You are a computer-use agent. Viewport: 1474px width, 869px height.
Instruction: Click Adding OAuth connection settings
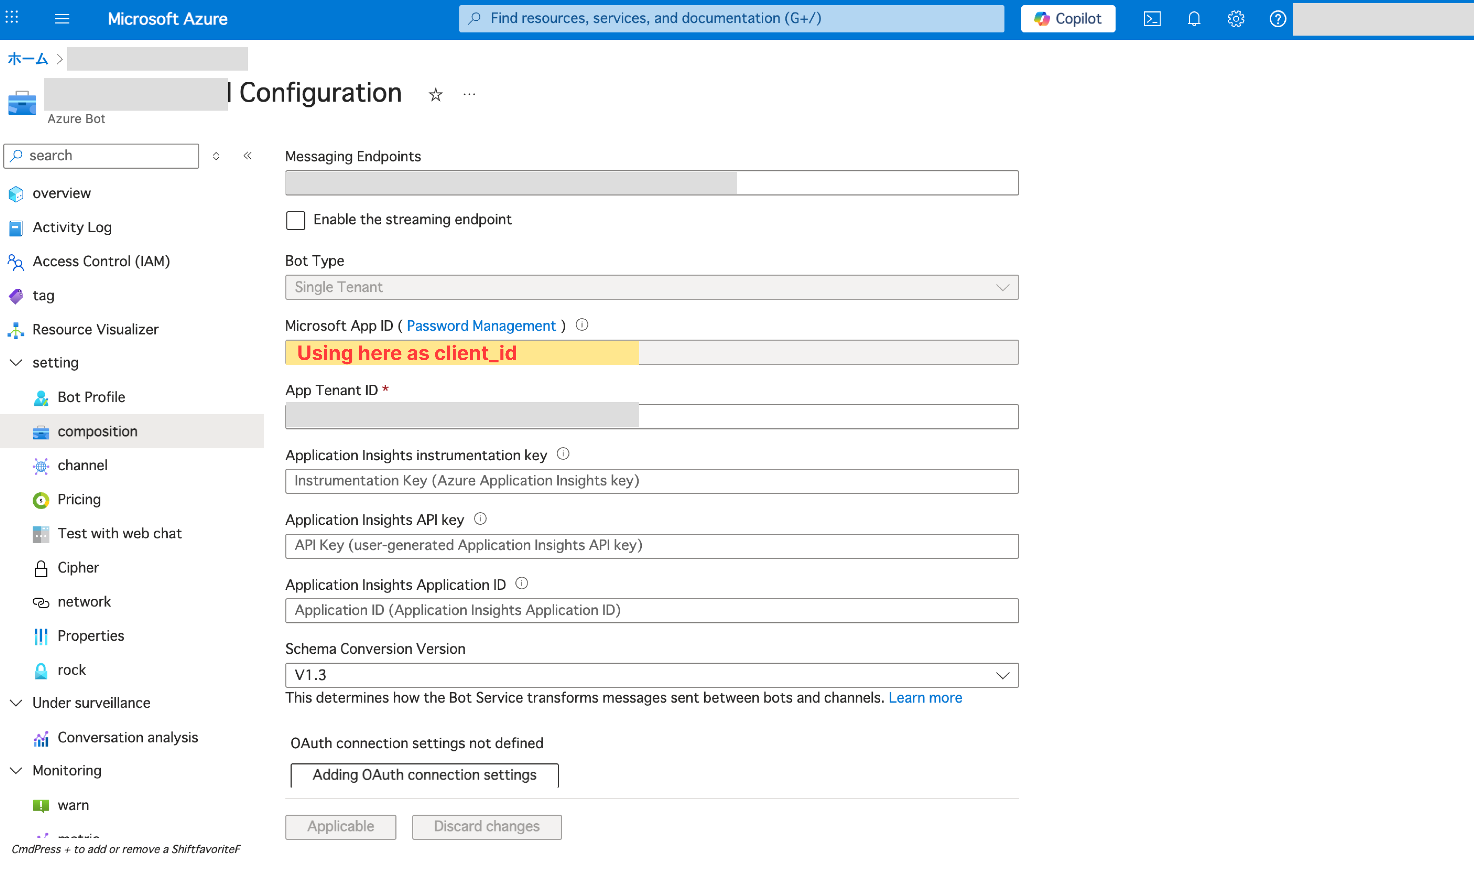[x=424, y=774]
